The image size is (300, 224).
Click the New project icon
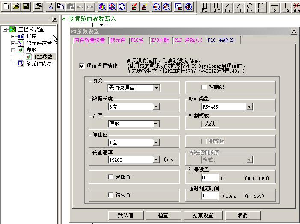point(6,6)
